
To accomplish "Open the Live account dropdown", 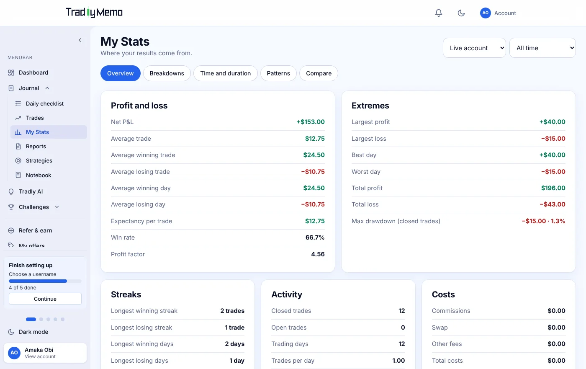I will coord(474,48).
